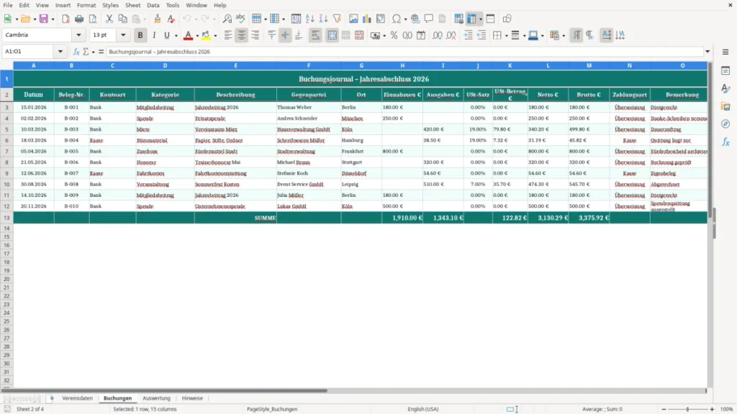
Task: Click row header 13
Action: [x=6, y=218]
